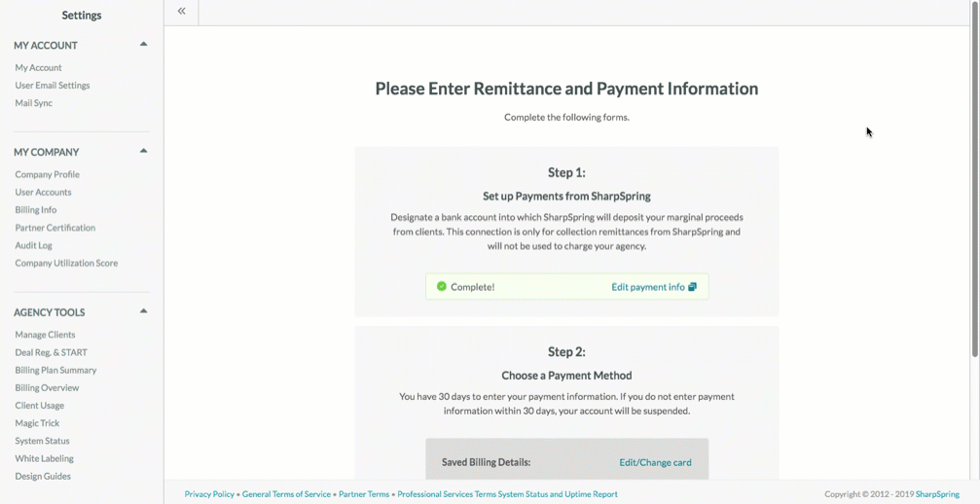Click the Partner Terms footer link

point(364,494)
